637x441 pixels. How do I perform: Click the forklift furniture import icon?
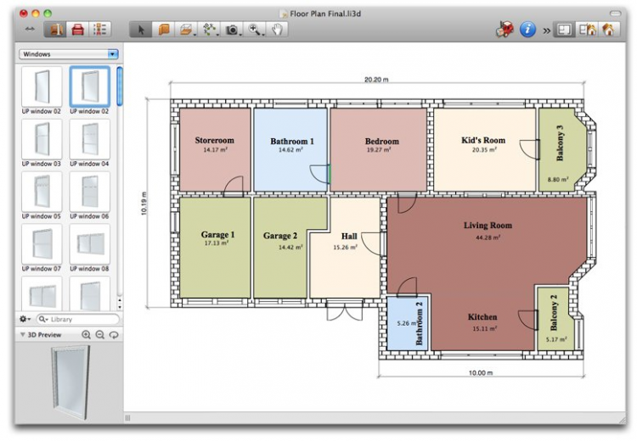(505, 30)
